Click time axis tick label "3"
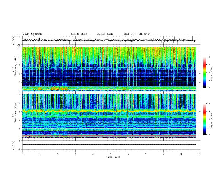Screen dimensions: 224x173 [x=75, y=154]
